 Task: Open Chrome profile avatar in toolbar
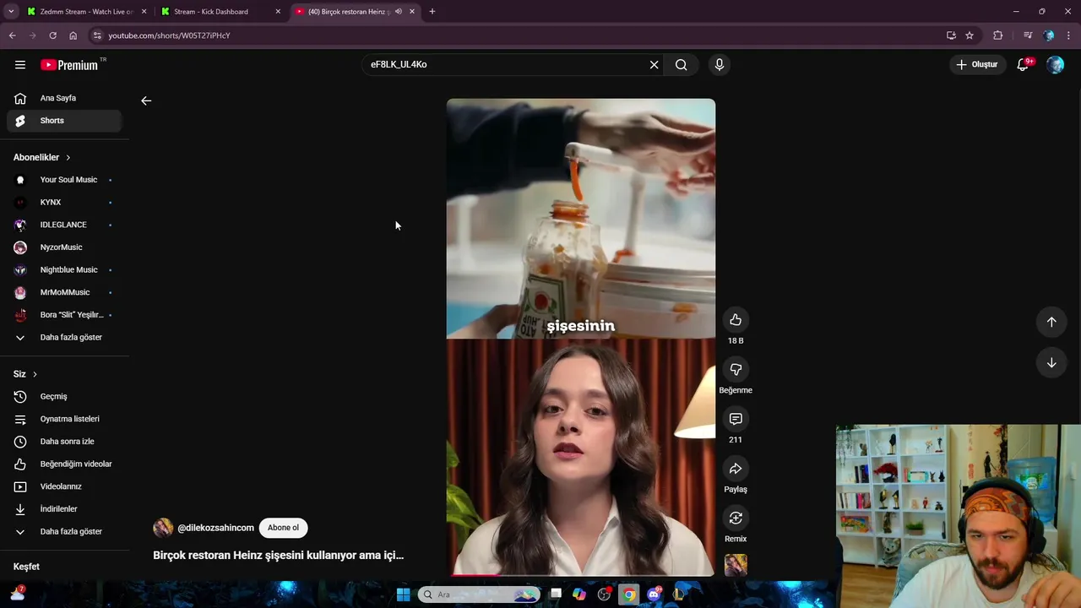click(x=1049, y=35)
